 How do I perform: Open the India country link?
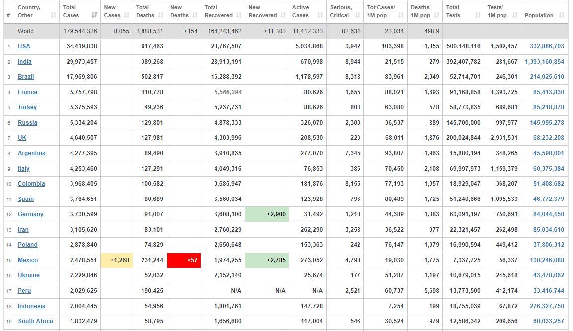24,62
